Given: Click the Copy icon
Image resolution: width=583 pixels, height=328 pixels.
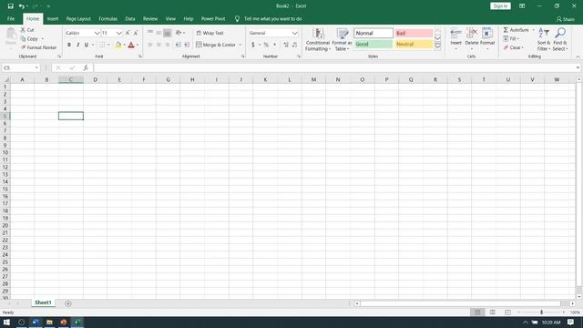Looking at the screenshot, I should click(x=23, y=38).
